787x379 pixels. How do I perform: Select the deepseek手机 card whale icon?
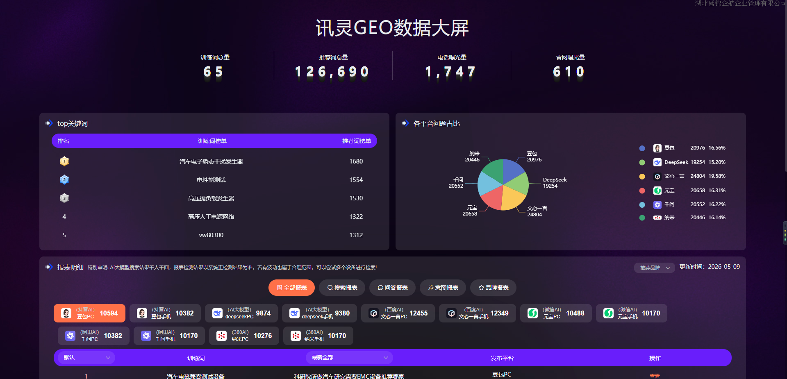coord(294,313)
